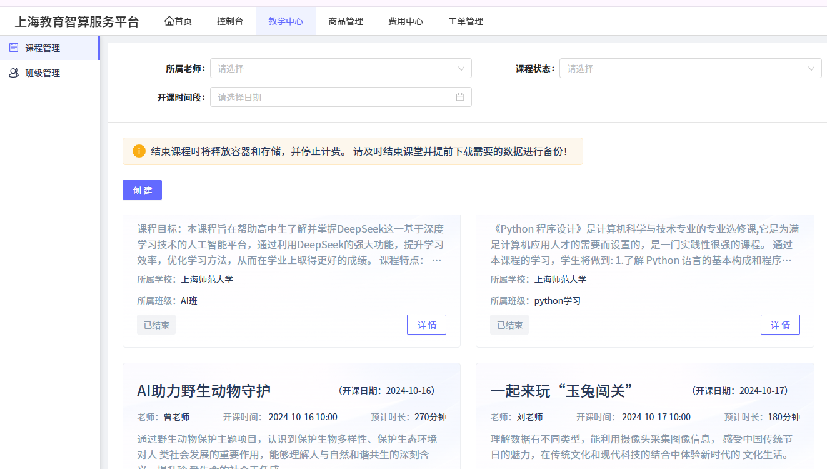
Task: View 详情 for the python学习 course
Action: (779, 325)
